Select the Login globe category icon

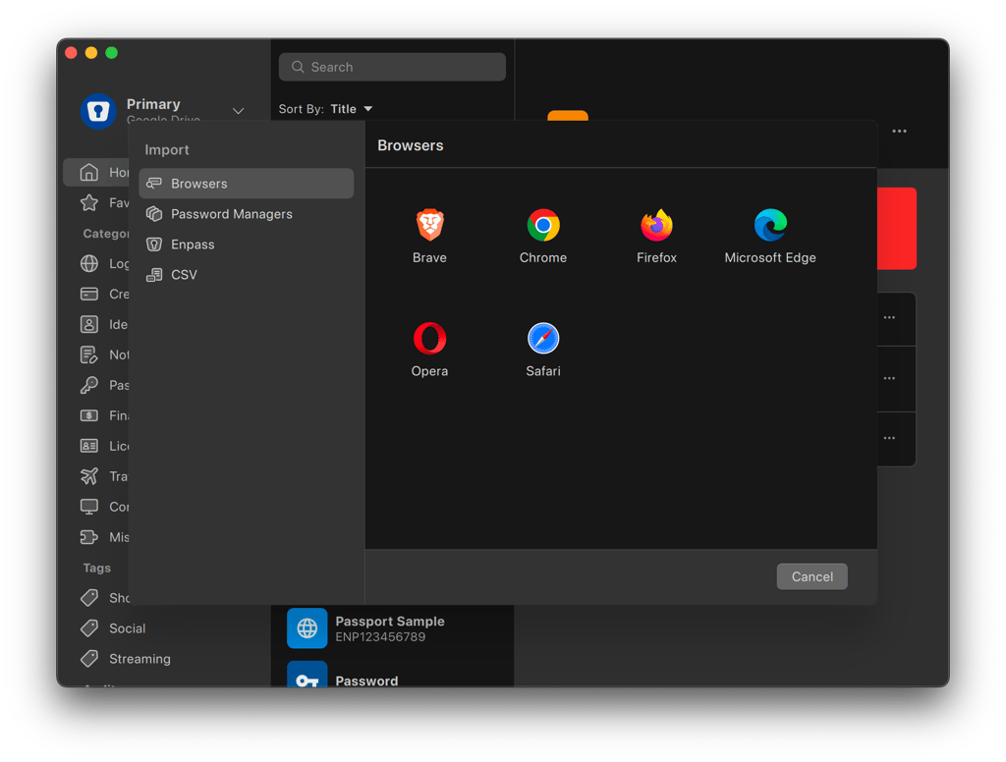point(89,263)
